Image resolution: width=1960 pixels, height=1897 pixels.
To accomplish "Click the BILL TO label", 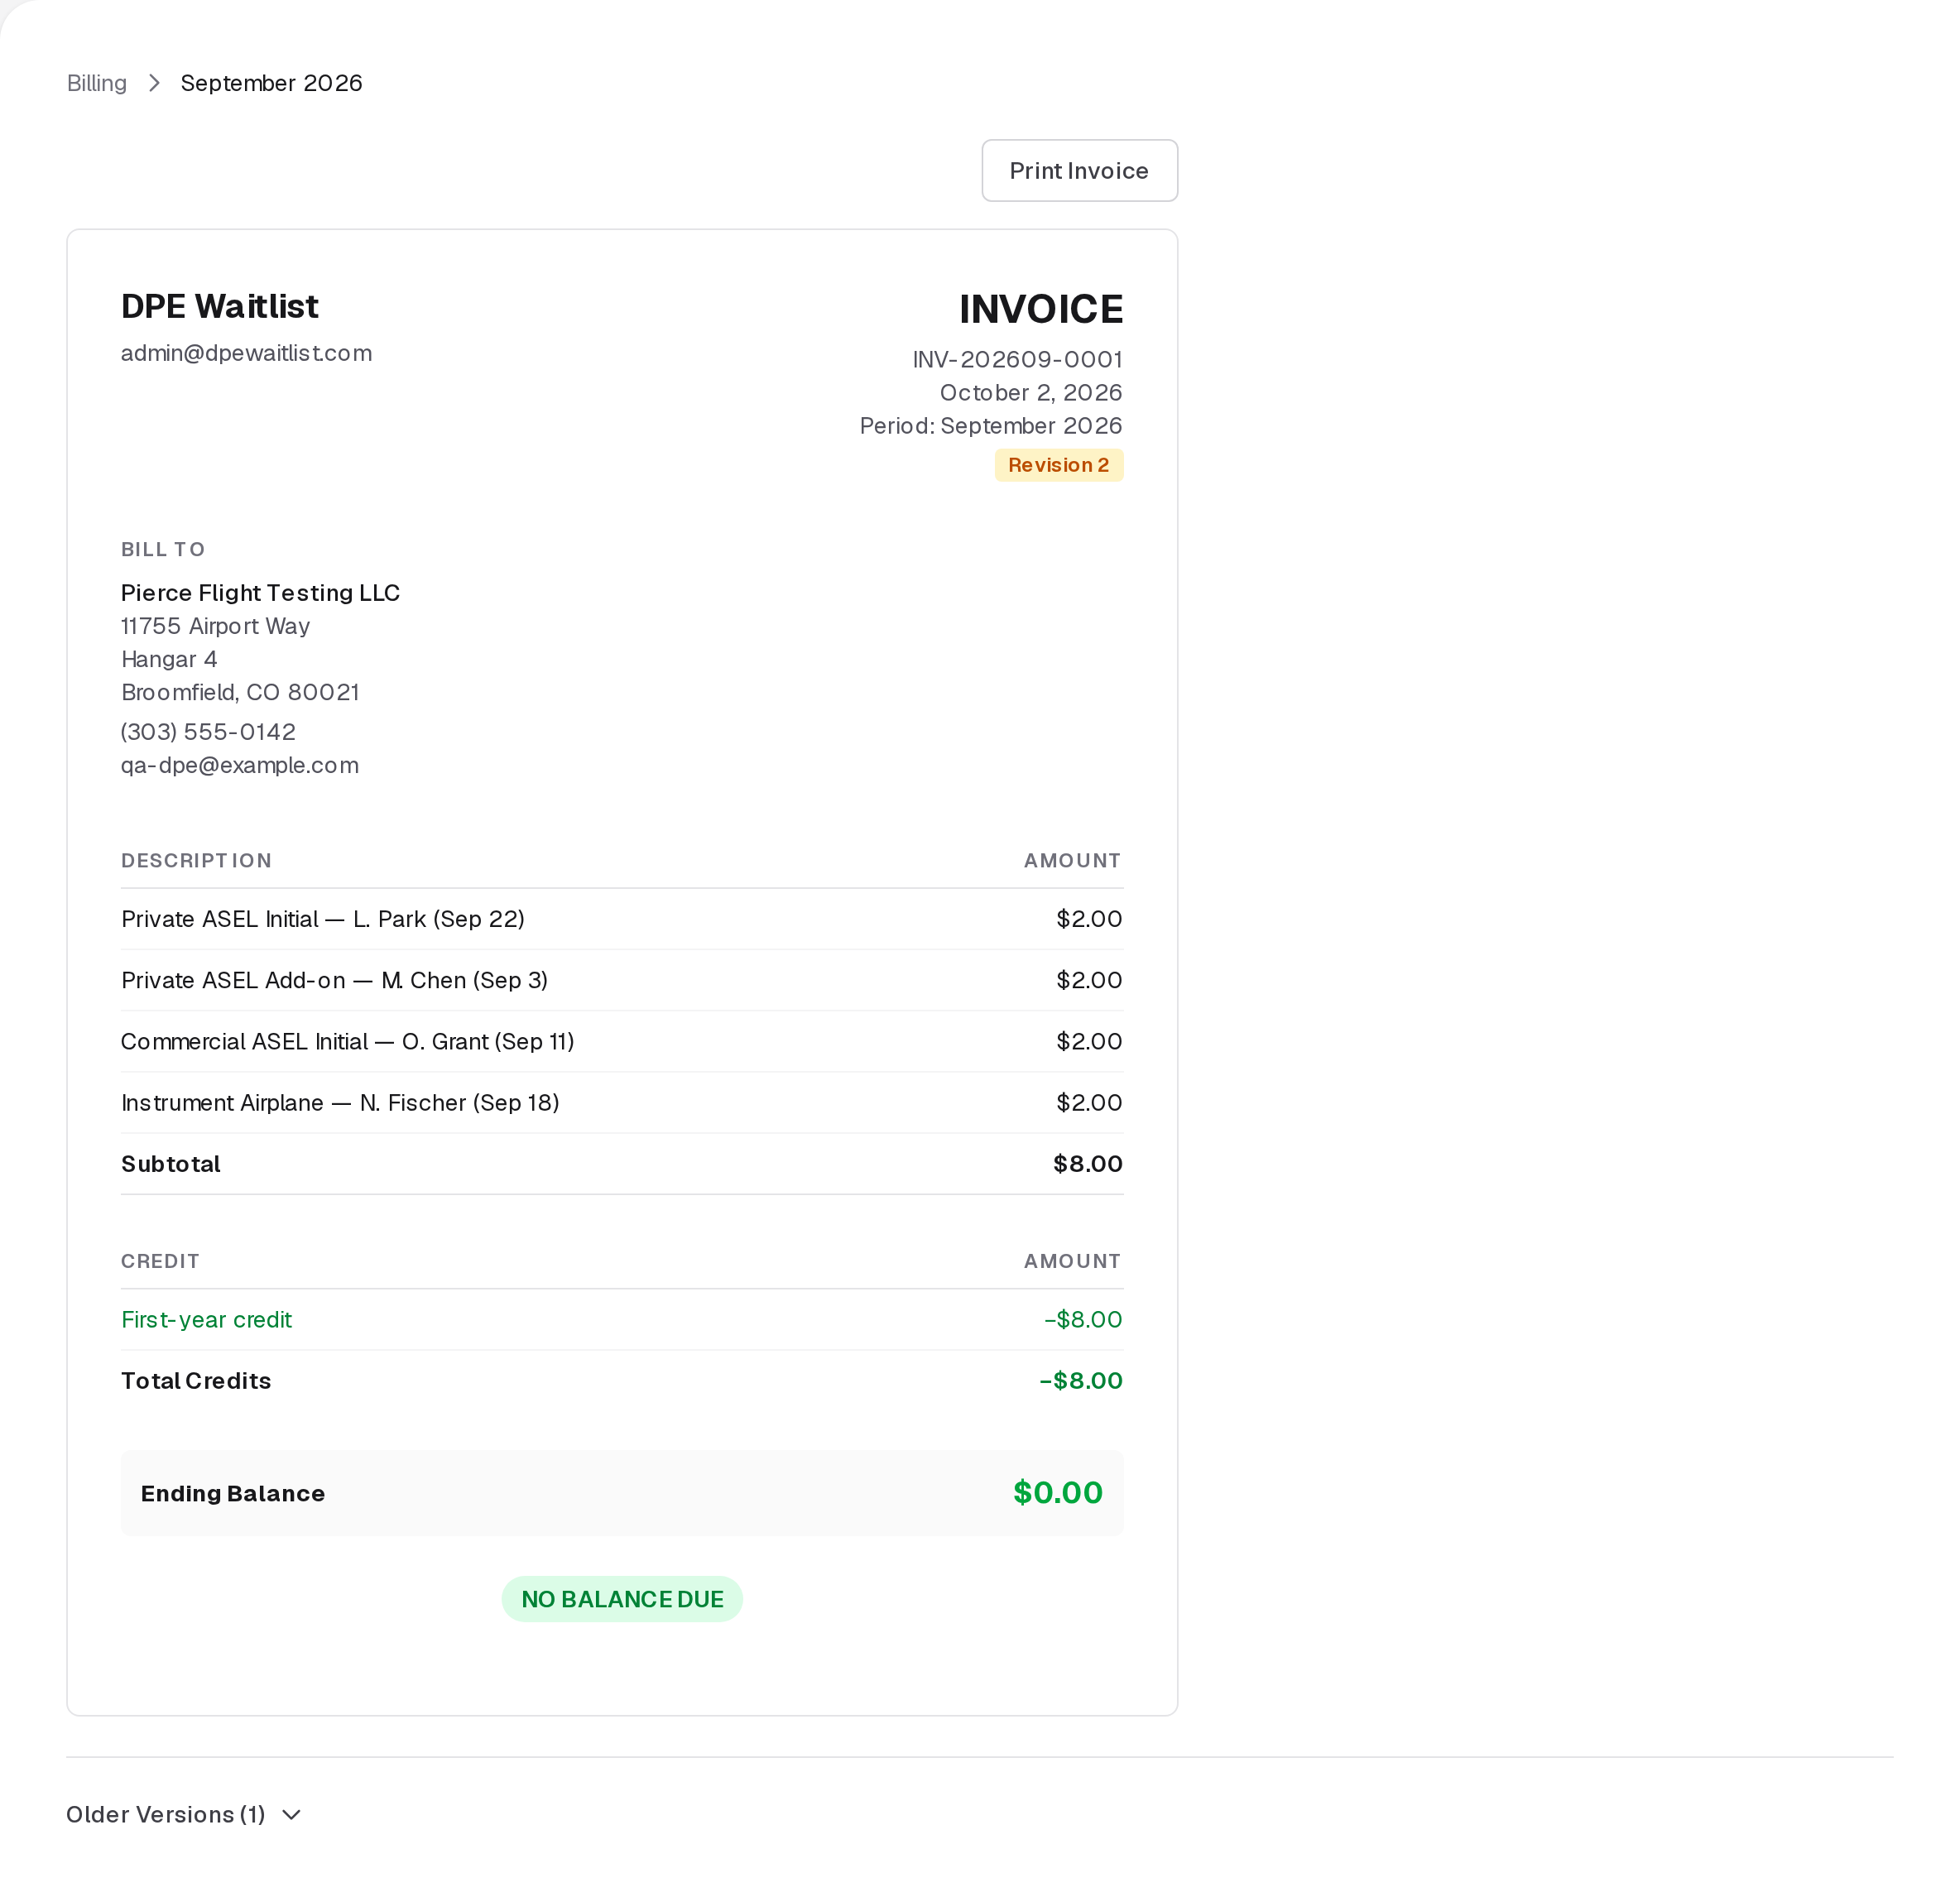I will click(x=163, y=549).
